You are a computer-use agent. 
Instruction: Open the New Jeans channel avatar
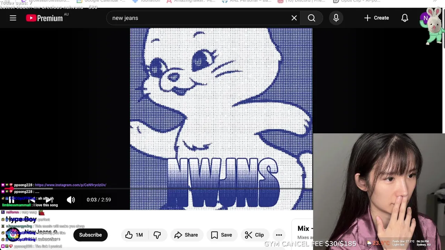(x=13, y=235)
